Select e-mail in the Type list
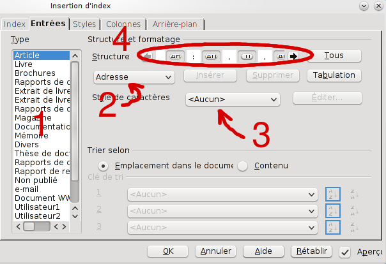The height and width of the screenshot is (264, 386). click(42, 189)
